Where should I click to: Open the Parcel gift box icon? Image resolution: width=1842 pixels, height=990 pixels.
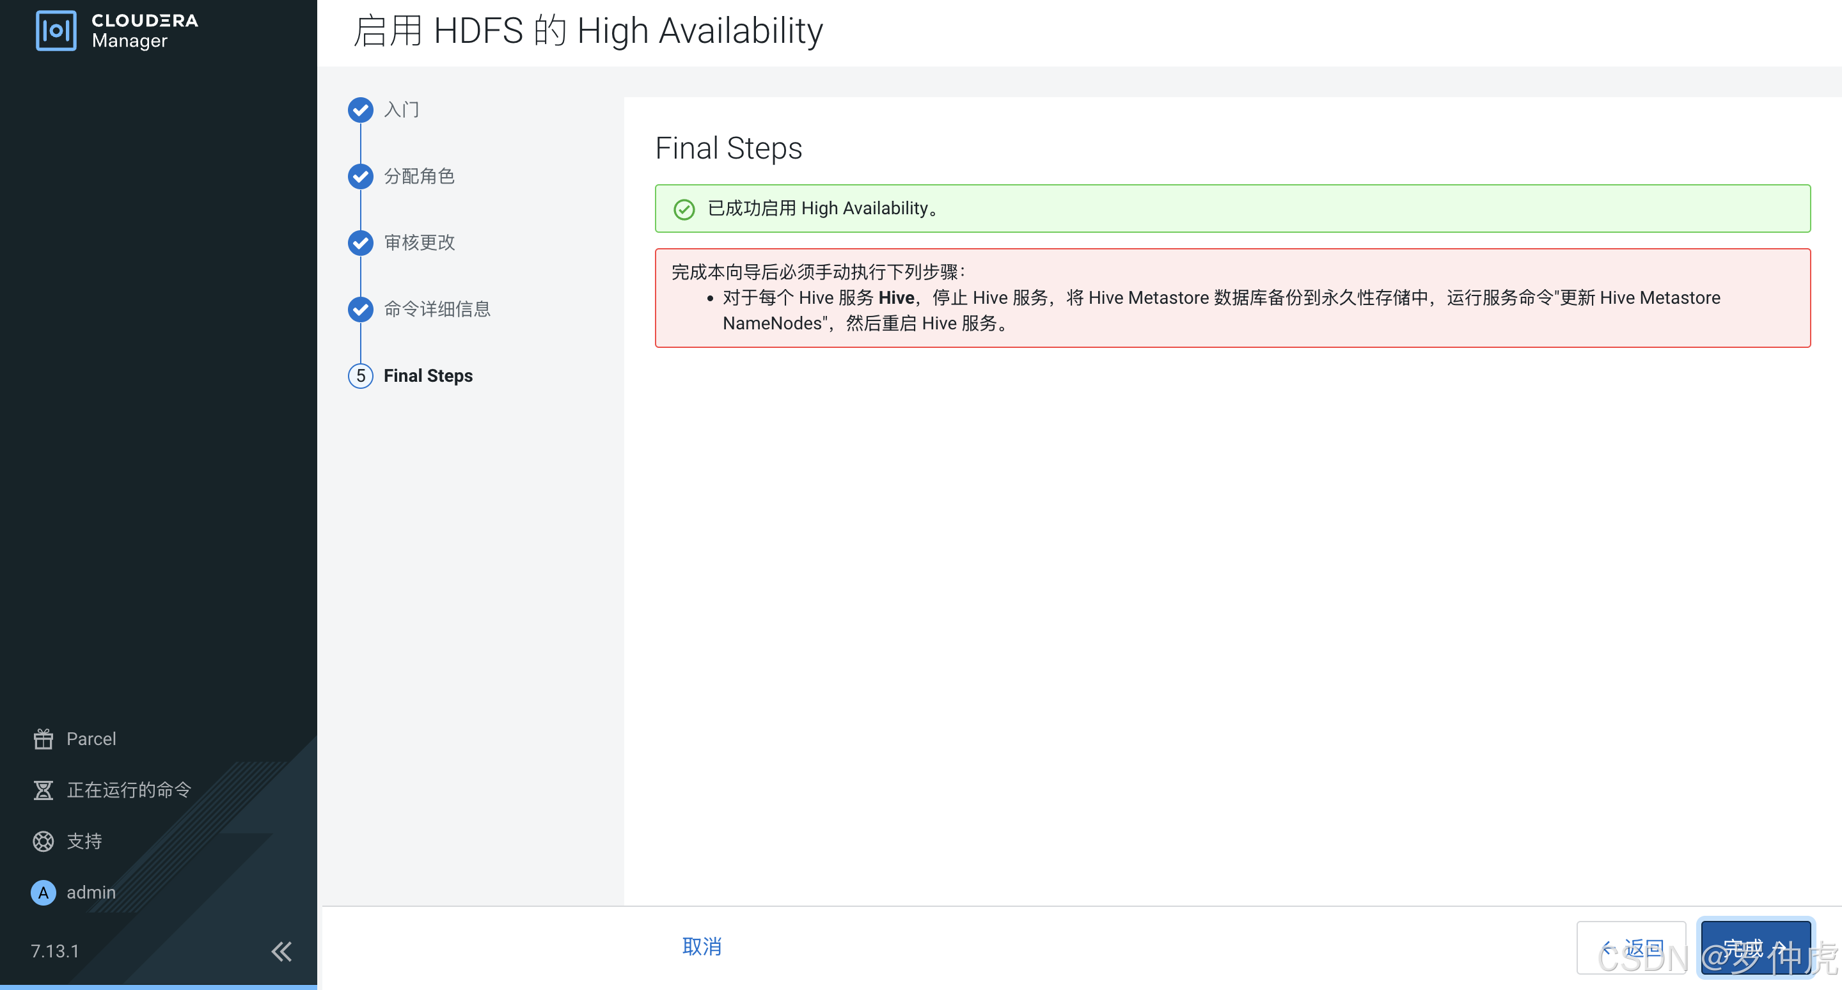tap(43, 739)
